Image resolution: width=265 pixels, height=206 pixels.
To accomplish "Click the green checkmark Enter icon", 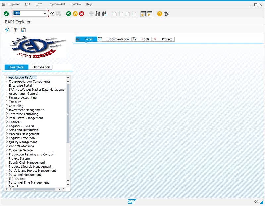I will pyautogui.click(x=6, y=14).
